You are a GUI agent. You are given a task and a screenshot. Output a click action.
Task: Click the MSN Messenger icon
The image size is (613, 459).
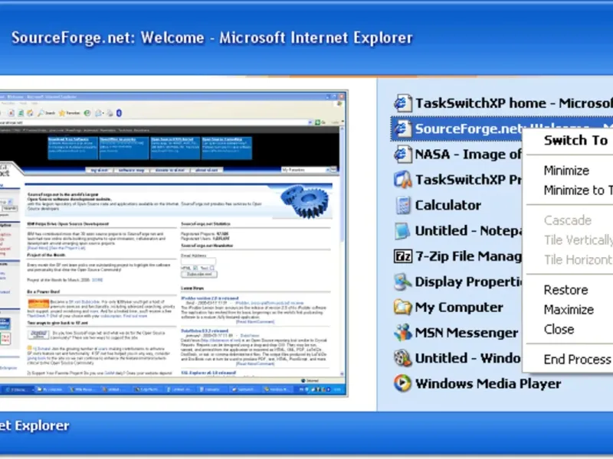(402, 333)
